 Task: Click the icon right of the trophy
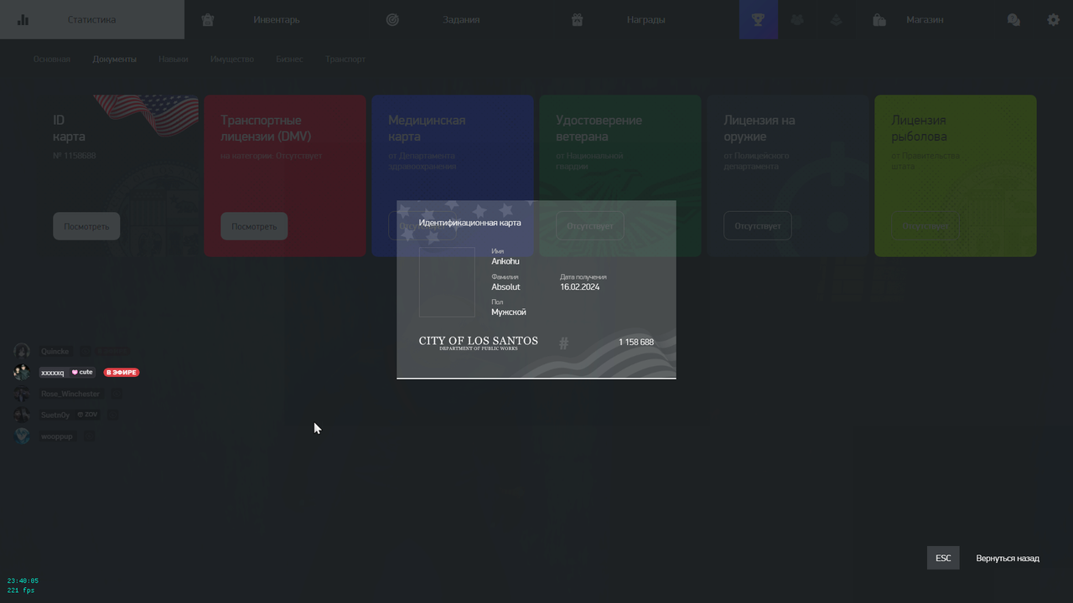797,19
